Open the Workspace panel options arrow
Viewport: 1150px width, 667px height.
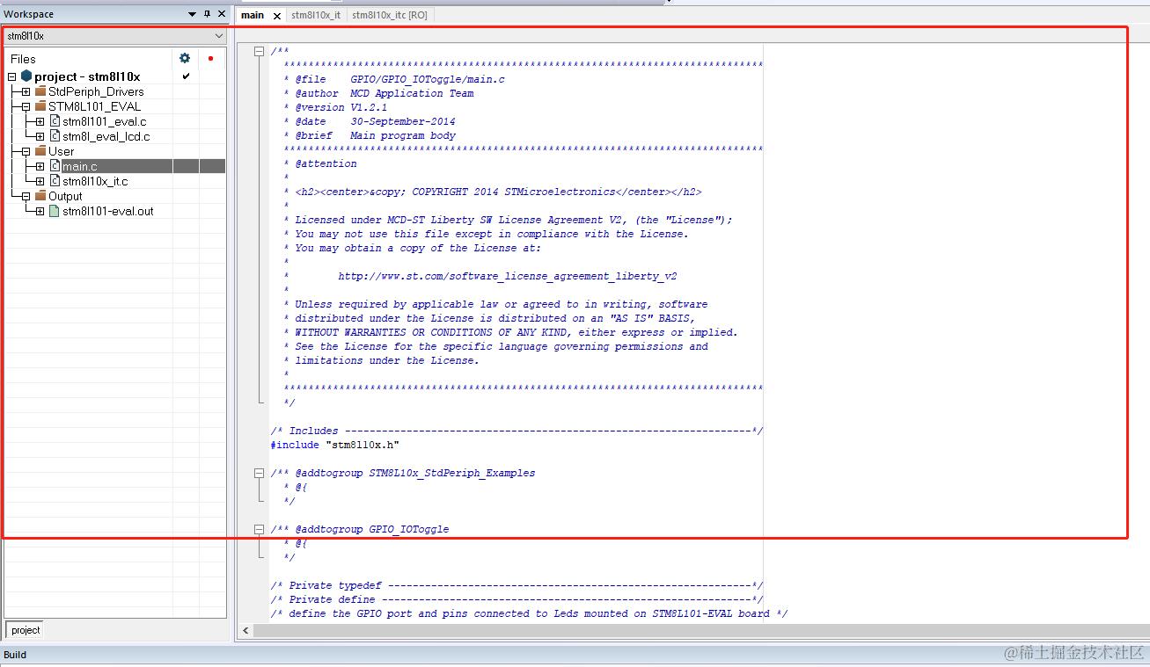pyautogui.click(x=192, y=14)
